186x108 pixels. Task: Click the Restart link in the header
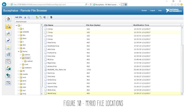(x=144, y=11)
